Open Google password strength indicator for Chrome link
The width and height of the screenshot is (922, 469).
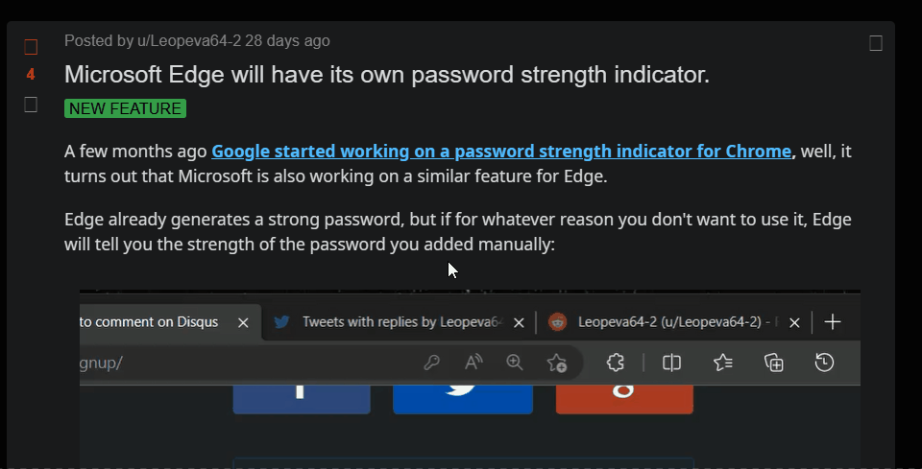[x=501, y=152]
